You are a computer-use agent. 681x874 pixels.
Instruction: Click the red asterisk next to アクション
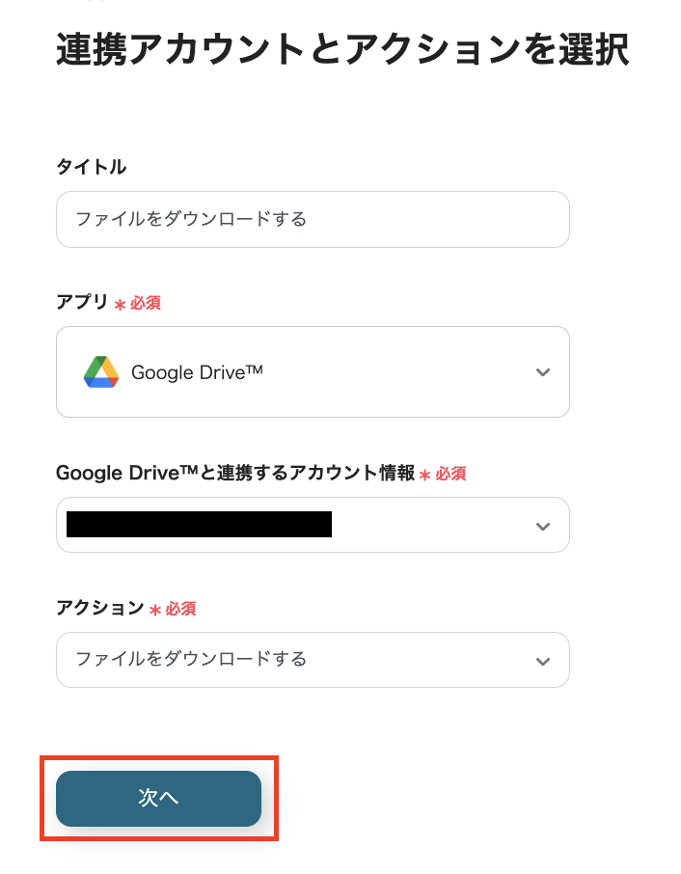(155, 610)
